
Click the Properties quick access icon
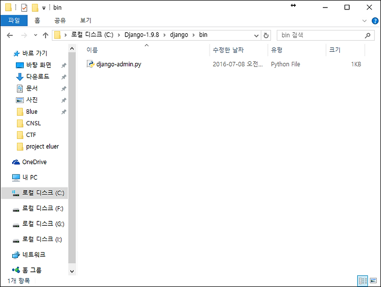(24, 7)
